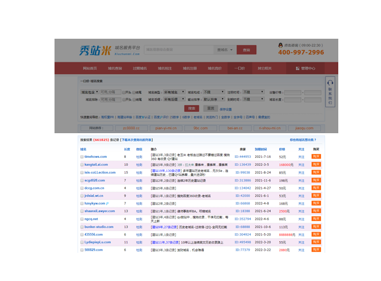Expand the 域名包含 dropdown
Image resolution: width=381 pixels, height=281 pixels.
[x=89, y=92]
